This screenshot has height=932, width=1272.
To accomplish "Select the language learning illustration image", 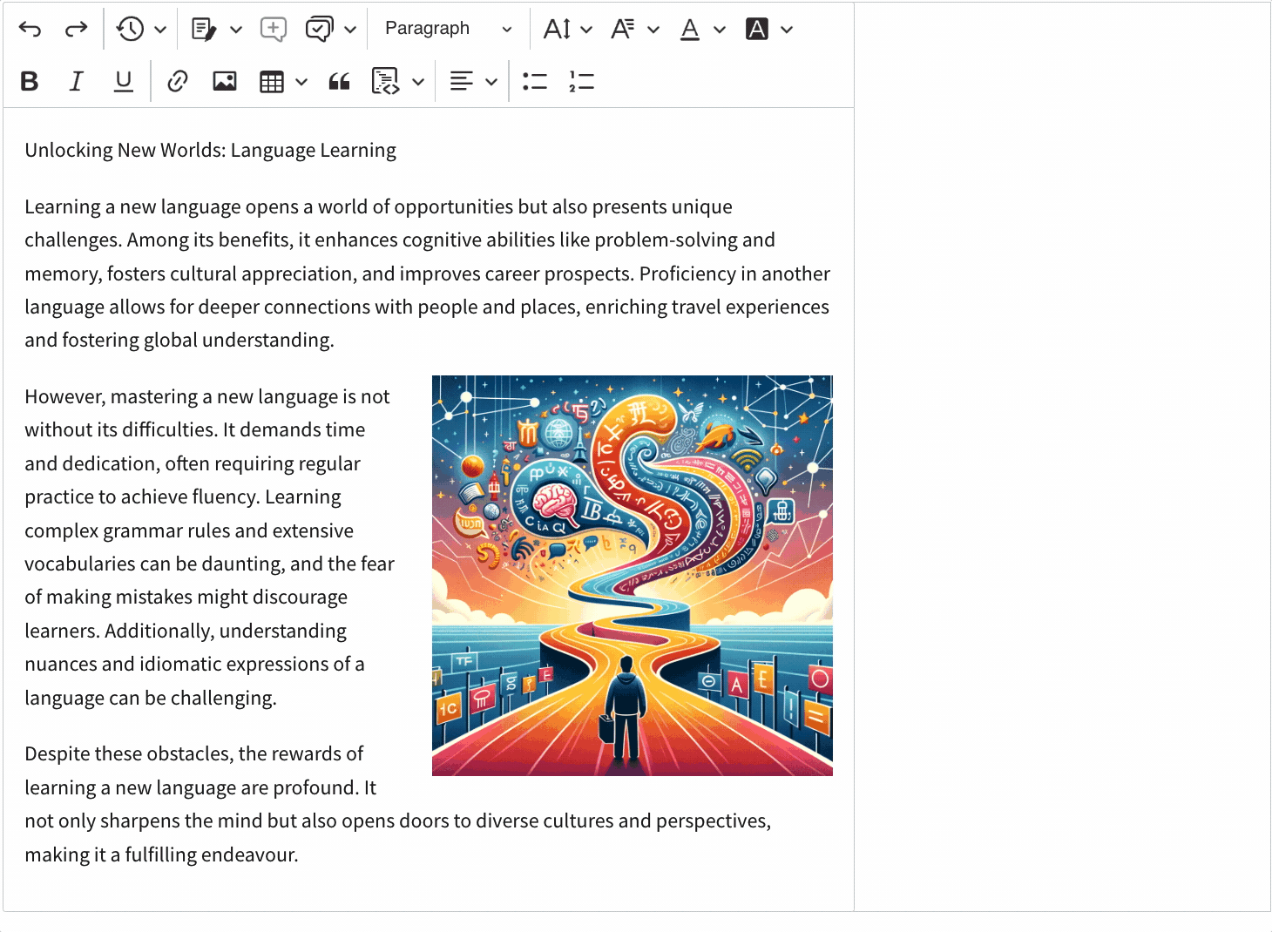I will pos(632,576).
